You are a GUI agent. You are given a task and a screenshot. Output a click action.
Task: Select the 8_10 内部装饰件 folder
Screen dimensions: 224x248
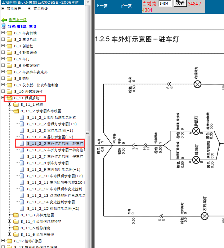(x=28, y=91)
